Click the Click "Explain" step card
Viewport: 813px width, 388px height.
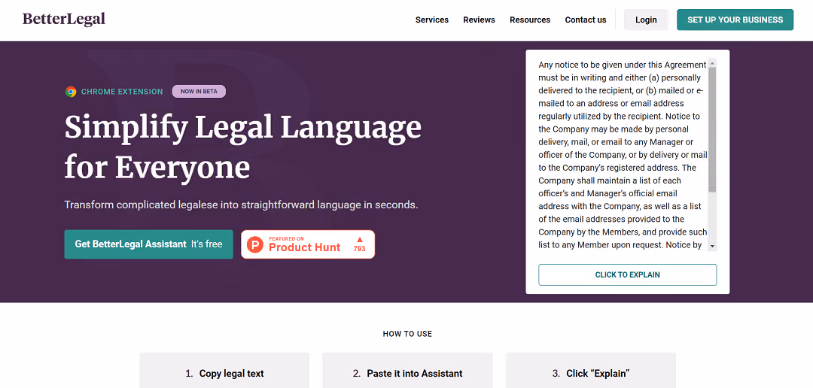pyautogui.click(x=591, y=371)
